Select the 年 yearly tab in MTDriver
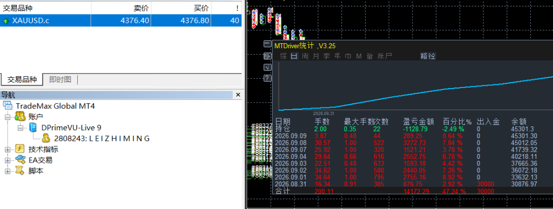This screenshot has height=209, width=553. pos(338,56)
